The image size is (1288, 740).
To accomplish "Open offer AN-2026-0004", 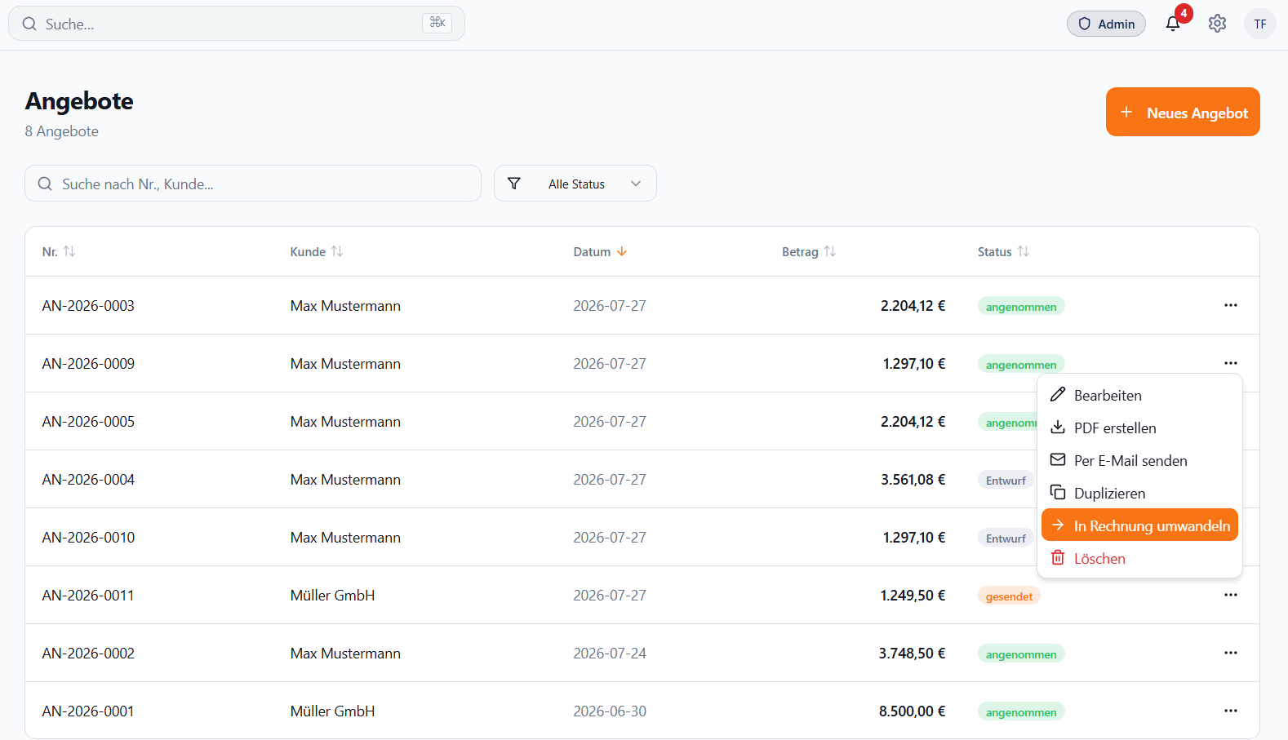I will pyautogui.click(x=88, y=480).
